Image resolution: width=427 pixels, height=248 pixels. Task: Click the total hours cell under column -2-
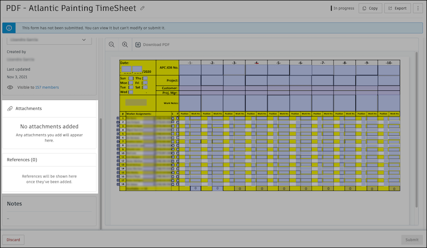tap(217, 188)
